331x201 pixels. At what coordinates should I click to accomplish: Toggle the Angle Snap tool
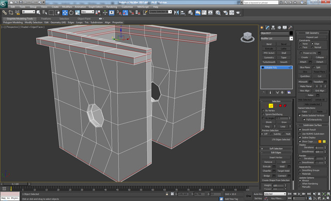(125, 12)
